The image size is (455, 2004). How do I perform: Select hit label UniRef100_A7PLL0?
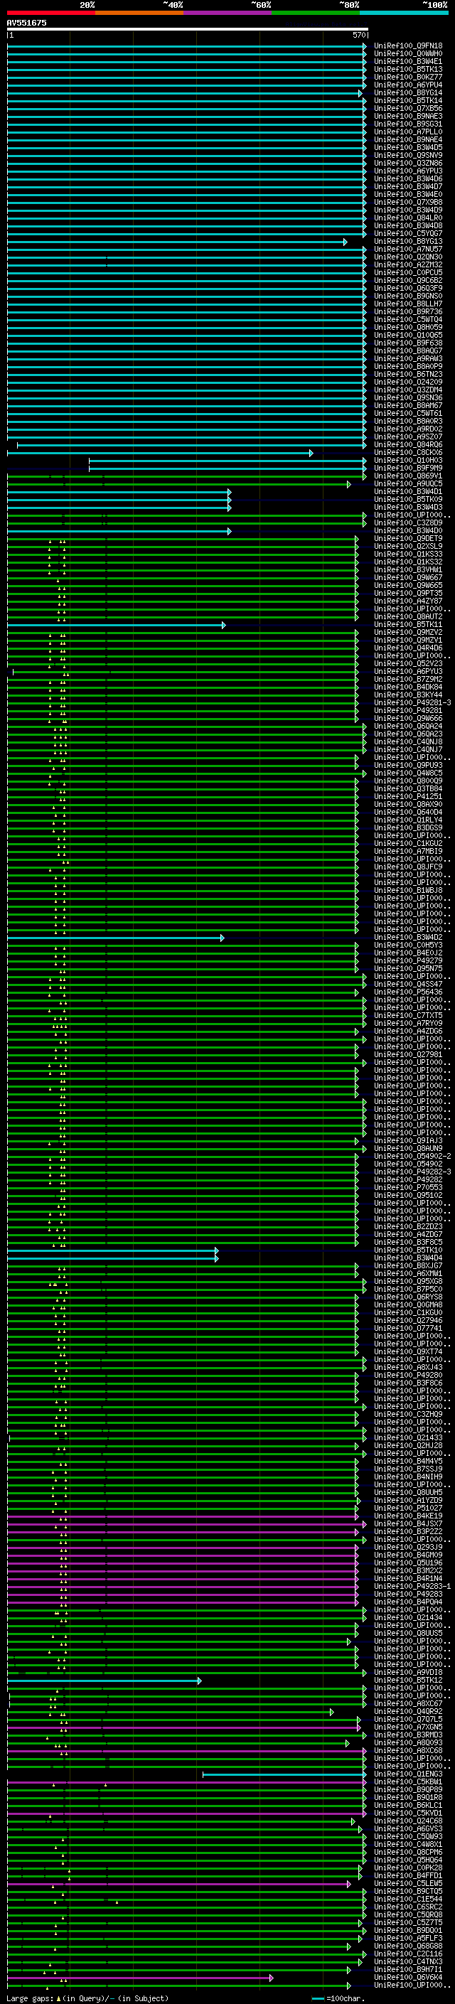tap(407, 132)
